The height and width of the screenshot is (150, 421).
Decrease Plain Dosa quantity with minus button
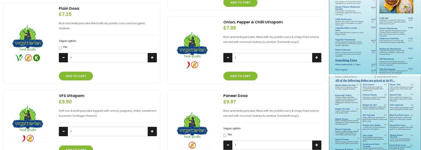(x=63, y=58)
